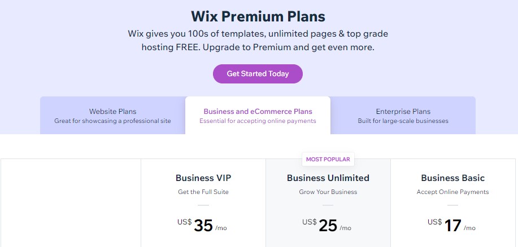
Task: Select Business and eCommerce Plans tab
Action: click(258, 116)
